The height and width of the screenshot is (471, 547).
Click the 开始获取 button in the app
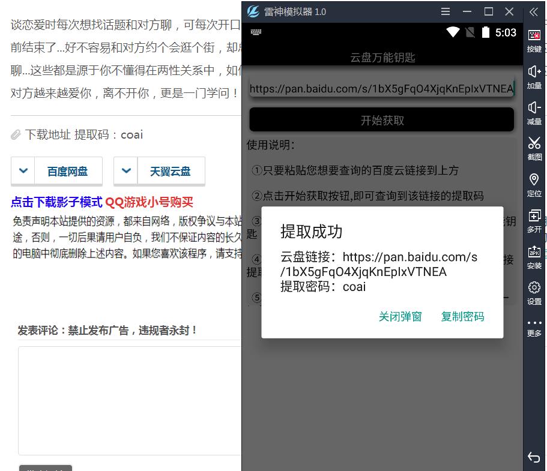click(382, 119)
